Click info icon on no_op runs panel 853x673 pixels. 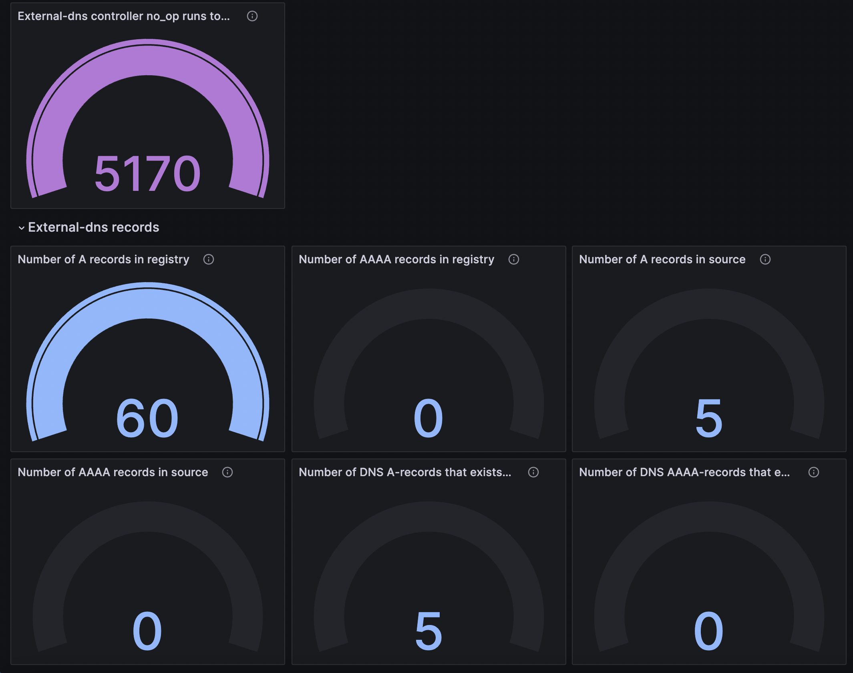252,16
